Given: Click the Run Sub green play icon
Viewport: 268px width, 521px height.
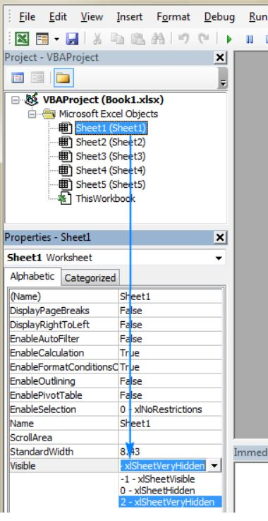Looking at the screenshot, I should pyautogui.click(x=229, y=40).
